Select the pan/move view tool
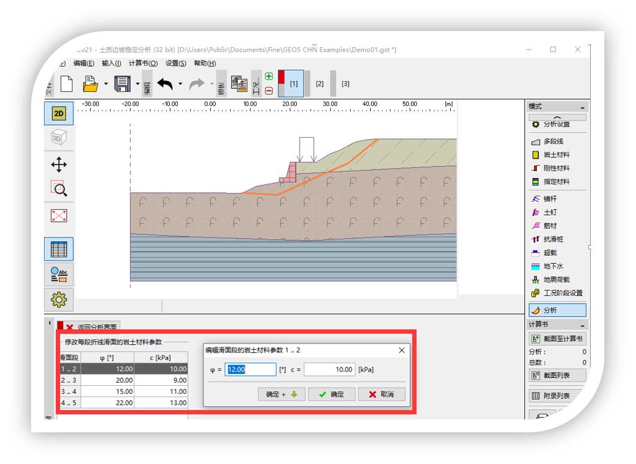This screenshot has height=464, width=636. (x=59, y=164)
